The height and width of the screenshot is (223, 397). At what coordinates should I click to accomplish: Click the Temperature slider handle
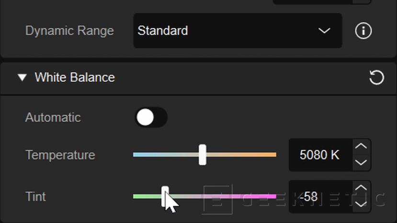pos(203,155)
